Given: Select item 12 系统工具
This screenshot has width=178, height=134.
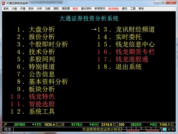Looking at the screenshot, I should point(33,111).
